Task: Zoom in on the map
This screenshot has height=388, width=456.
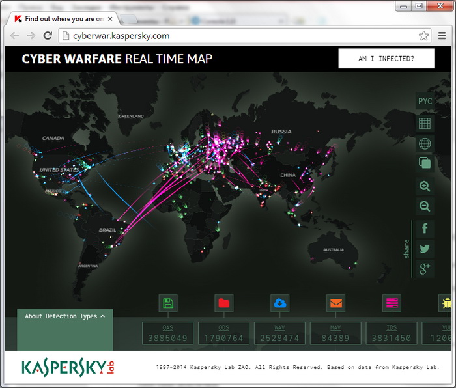Action: coord(425,186)
